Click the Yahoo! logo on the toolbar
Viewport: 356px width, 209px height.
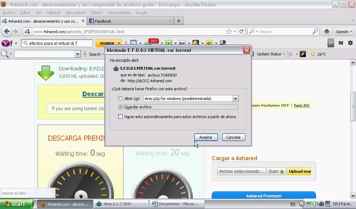pyautogui.click(x=7, y=43)
